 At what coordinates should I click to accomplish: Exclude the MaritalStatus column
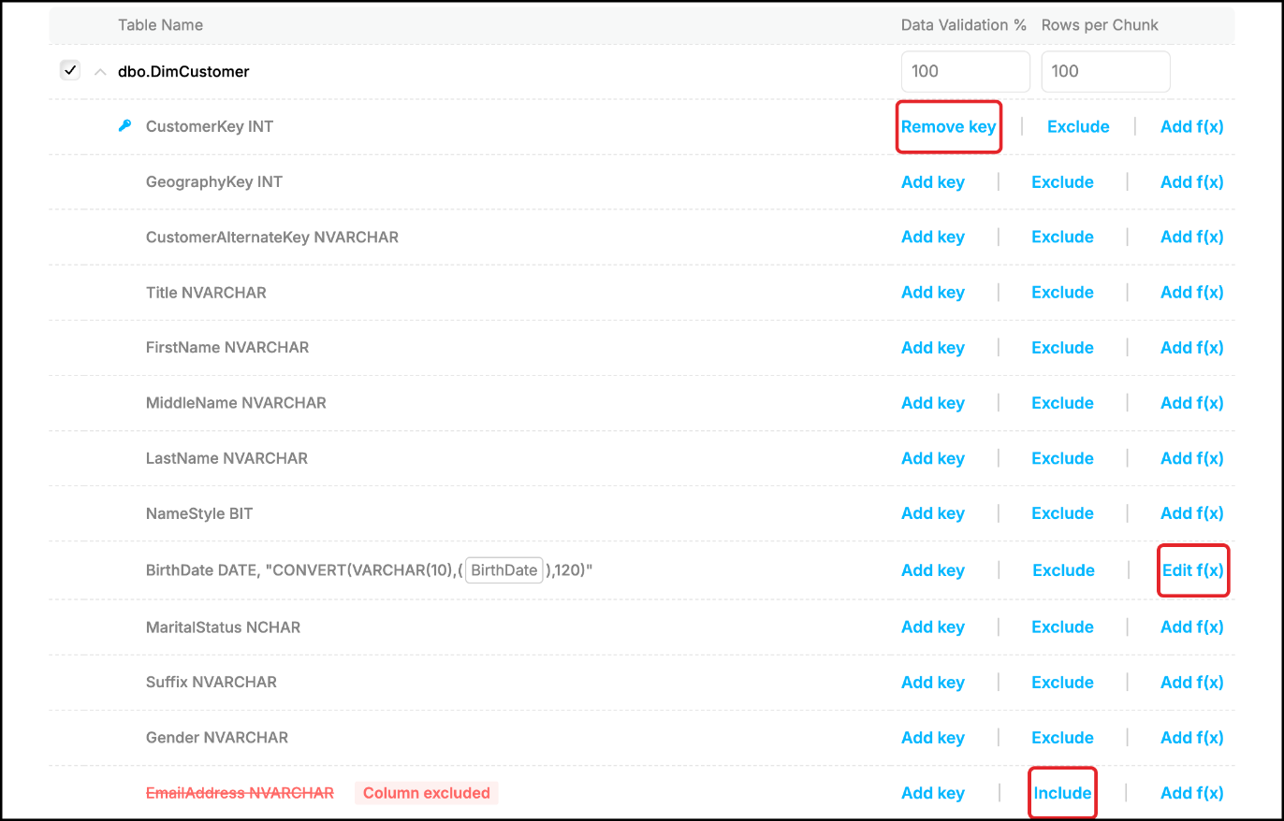[1062, 627]
